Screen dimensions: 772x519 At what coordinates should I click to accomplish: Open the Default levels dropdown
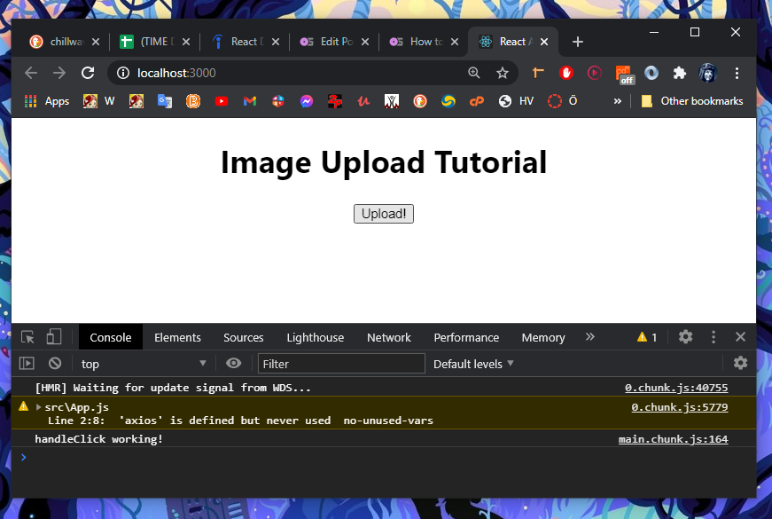coord(473,363)
